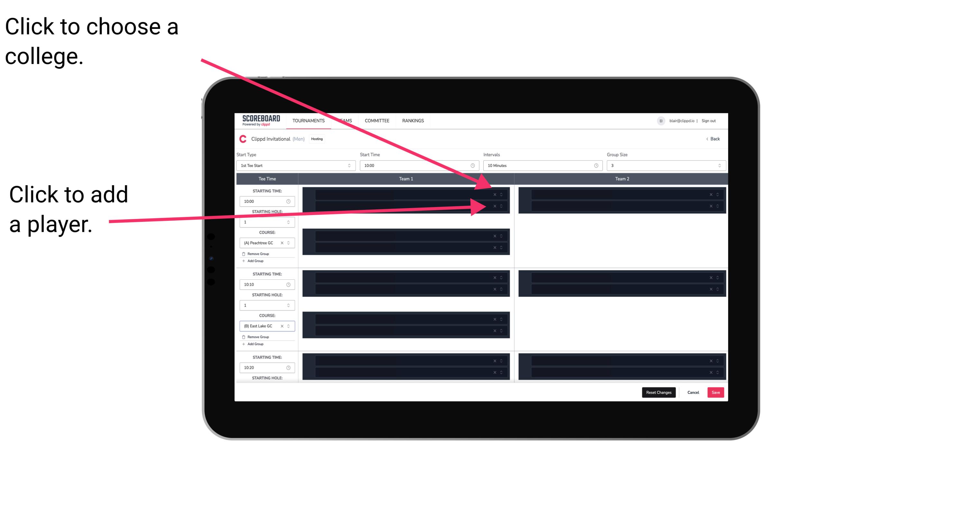Click the Reset Changes button
The image size is (959, 515).
point(659,392)
